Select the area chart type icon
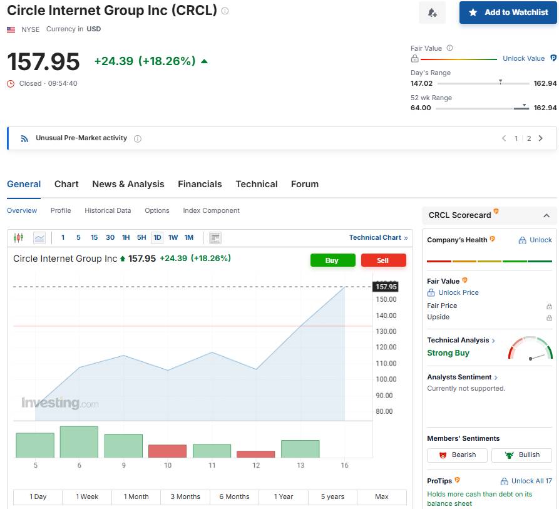 coord(39,238)
